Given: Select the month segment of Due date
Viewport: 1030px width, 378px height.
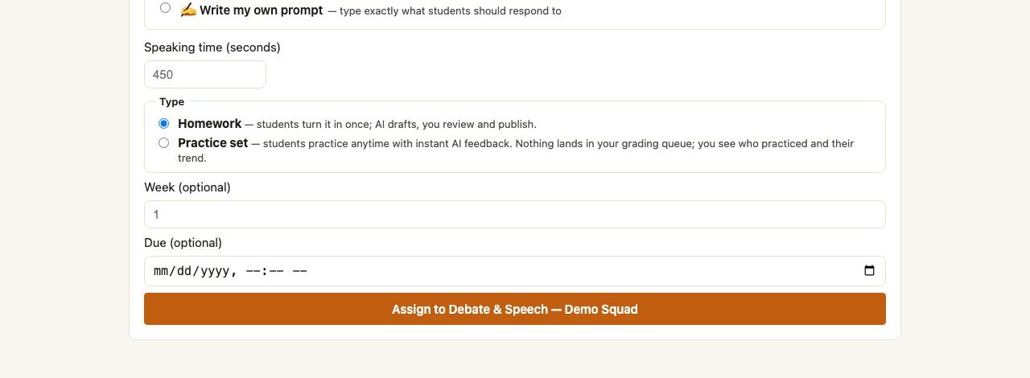Looking at the screenshot, I should click(161, 271).
